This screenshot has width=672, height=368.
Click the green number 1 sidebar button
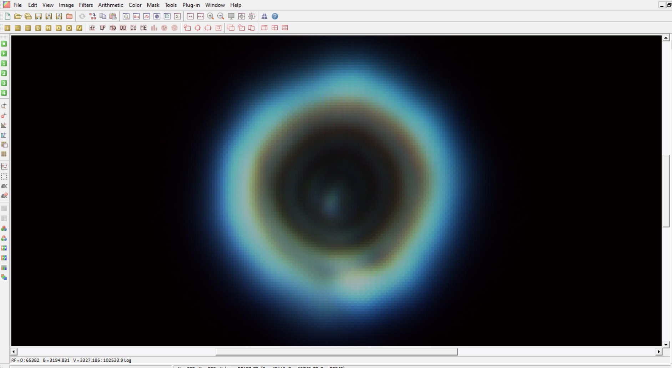[4, 64]
